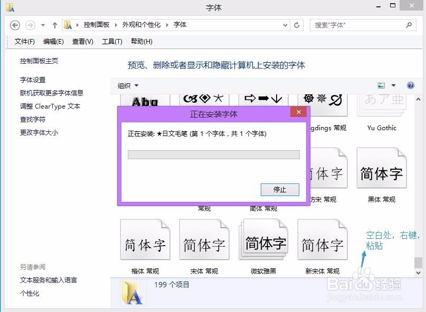Select the 黑体 常规 font
The image size is (426, 312).
click(x=382, y=175)
